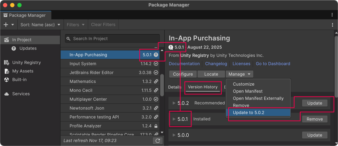Expand the 5.0.1 Installed version entry
Image resolution: width=338 pixels, height=146 pixels.
174,119
